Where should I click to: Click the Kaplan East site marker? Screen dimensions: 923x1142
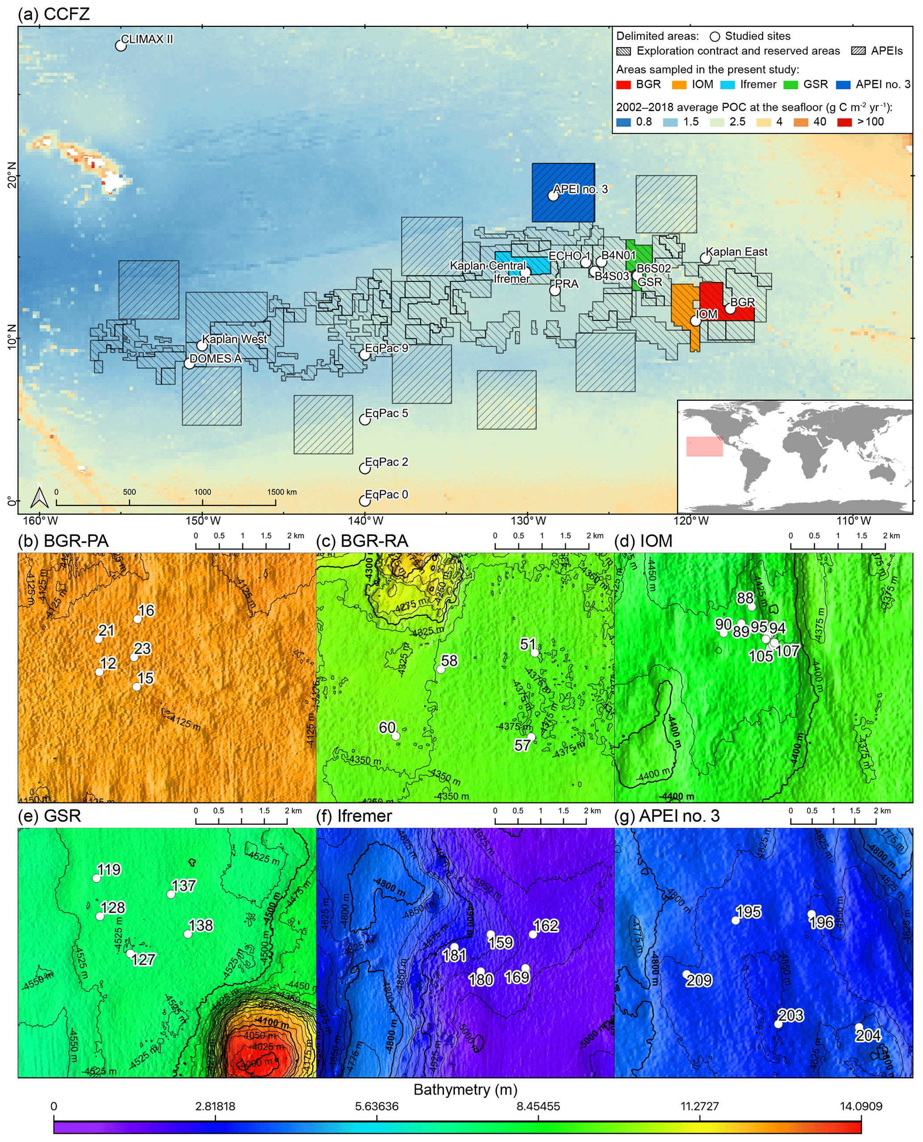[705, 258]
